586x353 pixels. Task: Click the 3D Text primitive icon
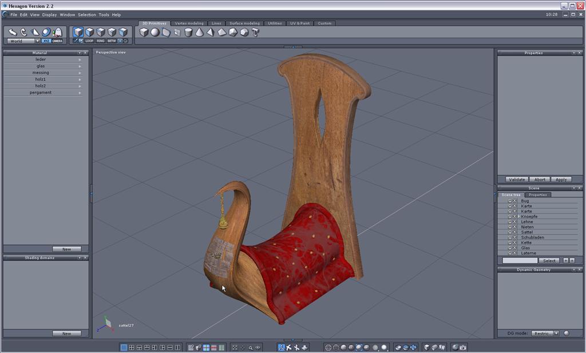coord(256,32)
